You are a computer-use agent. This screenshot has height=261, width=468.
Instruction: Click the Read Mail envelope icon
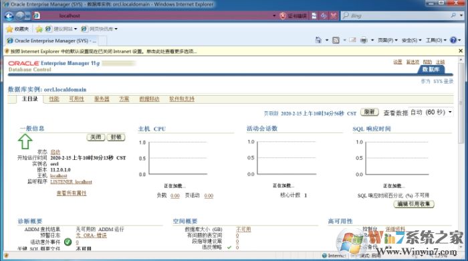[352, 40]
